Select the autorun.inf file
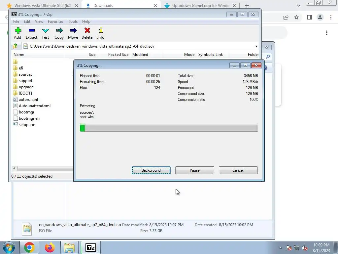 pos(28,99)
